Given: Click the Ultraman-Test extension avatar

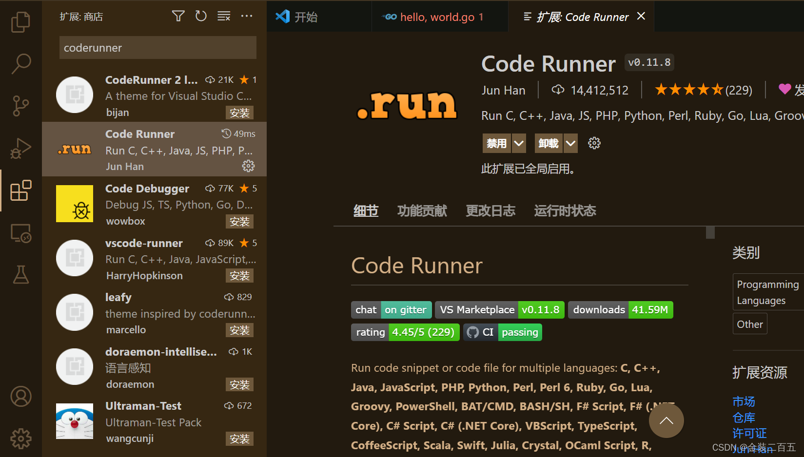Looking at the screenshot, I should [75, 421].
